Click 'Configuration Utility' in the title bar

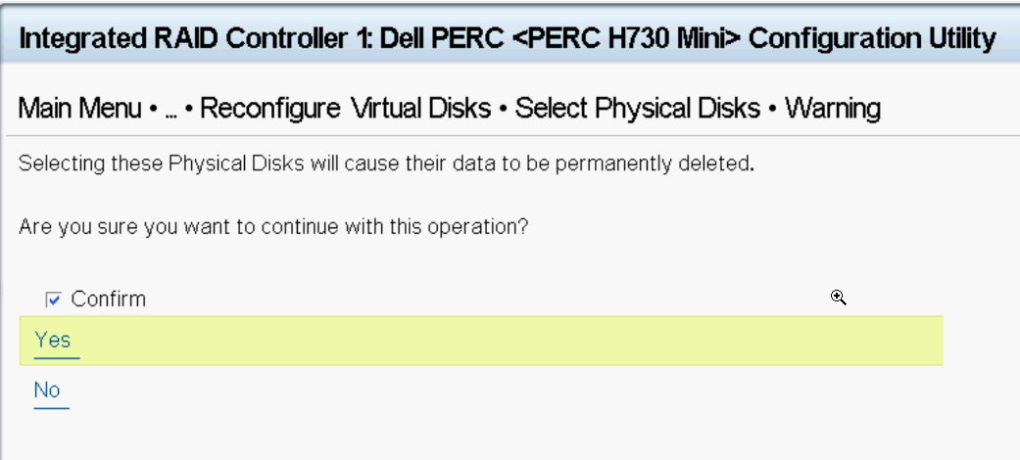pos(872,39)
